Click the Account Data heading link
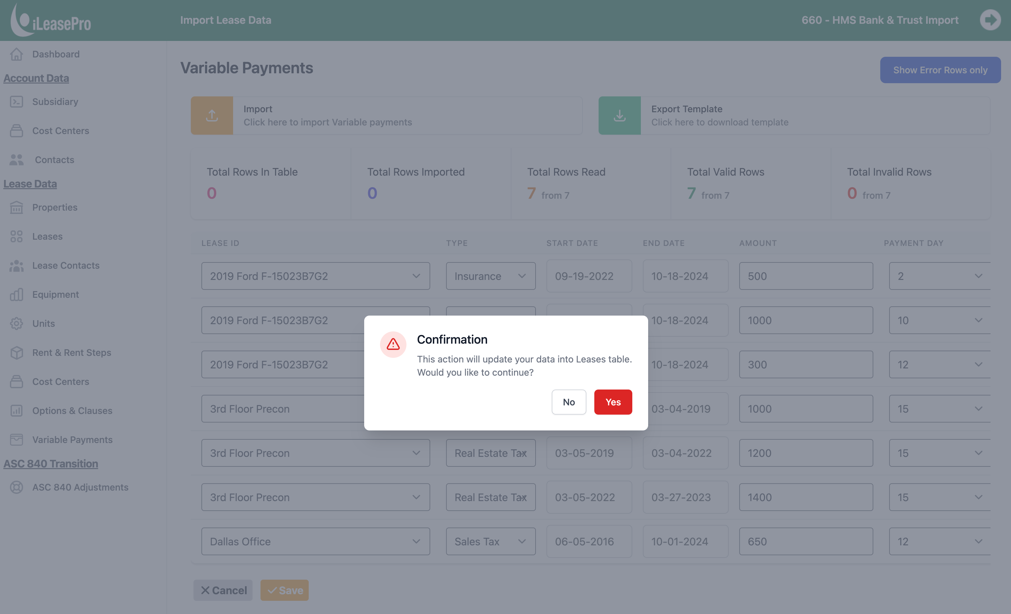 (36, 78)
